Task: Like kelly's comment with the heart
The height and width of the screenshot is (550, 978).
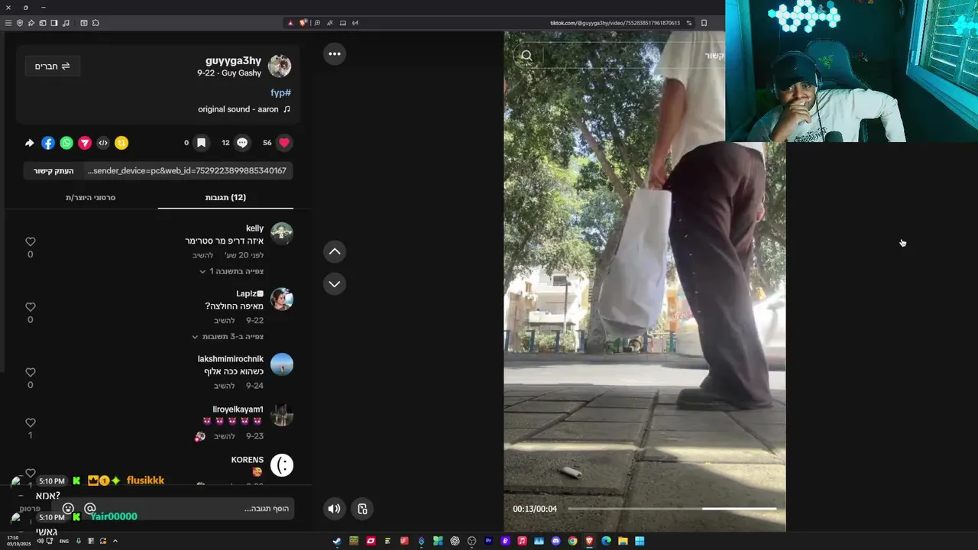Action: [31, 241]
